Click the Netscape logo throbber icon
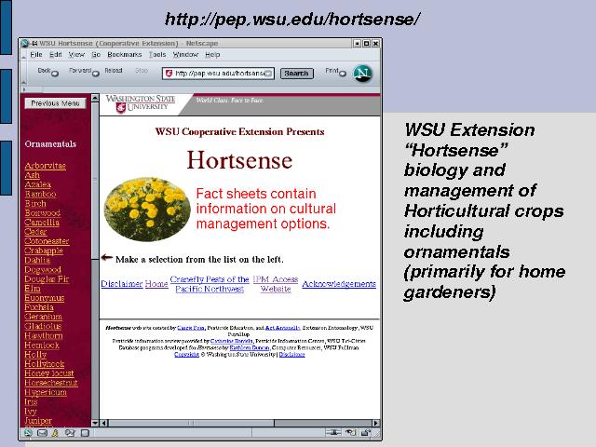Screen dimensions: 596x447 [x=363, y=73]
